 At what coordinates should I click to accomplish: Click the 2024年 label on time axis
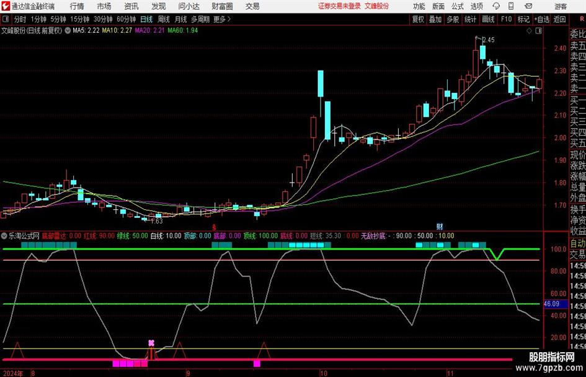(12, 373)
